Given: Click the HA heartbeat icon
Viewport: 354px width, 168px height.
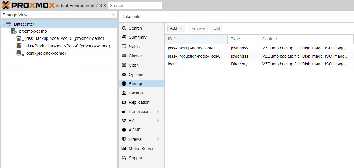Looking at the screenshot, I should pos(124,121).
